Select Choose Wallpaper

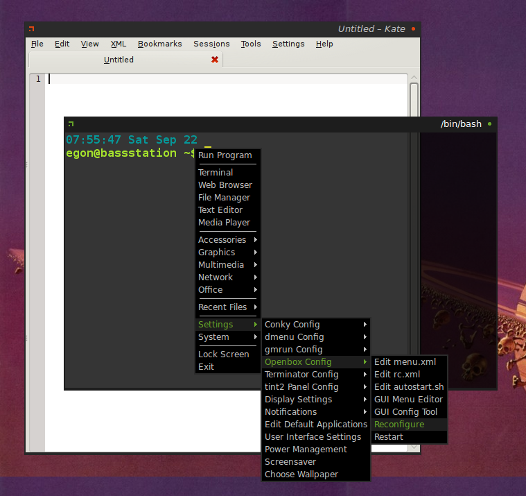315,474
